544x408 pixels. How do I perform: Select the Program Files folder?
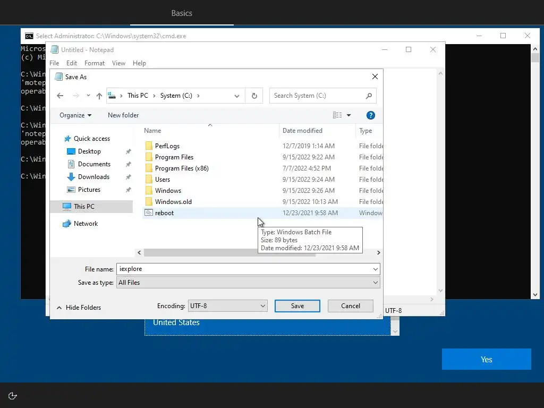[174, 157]
